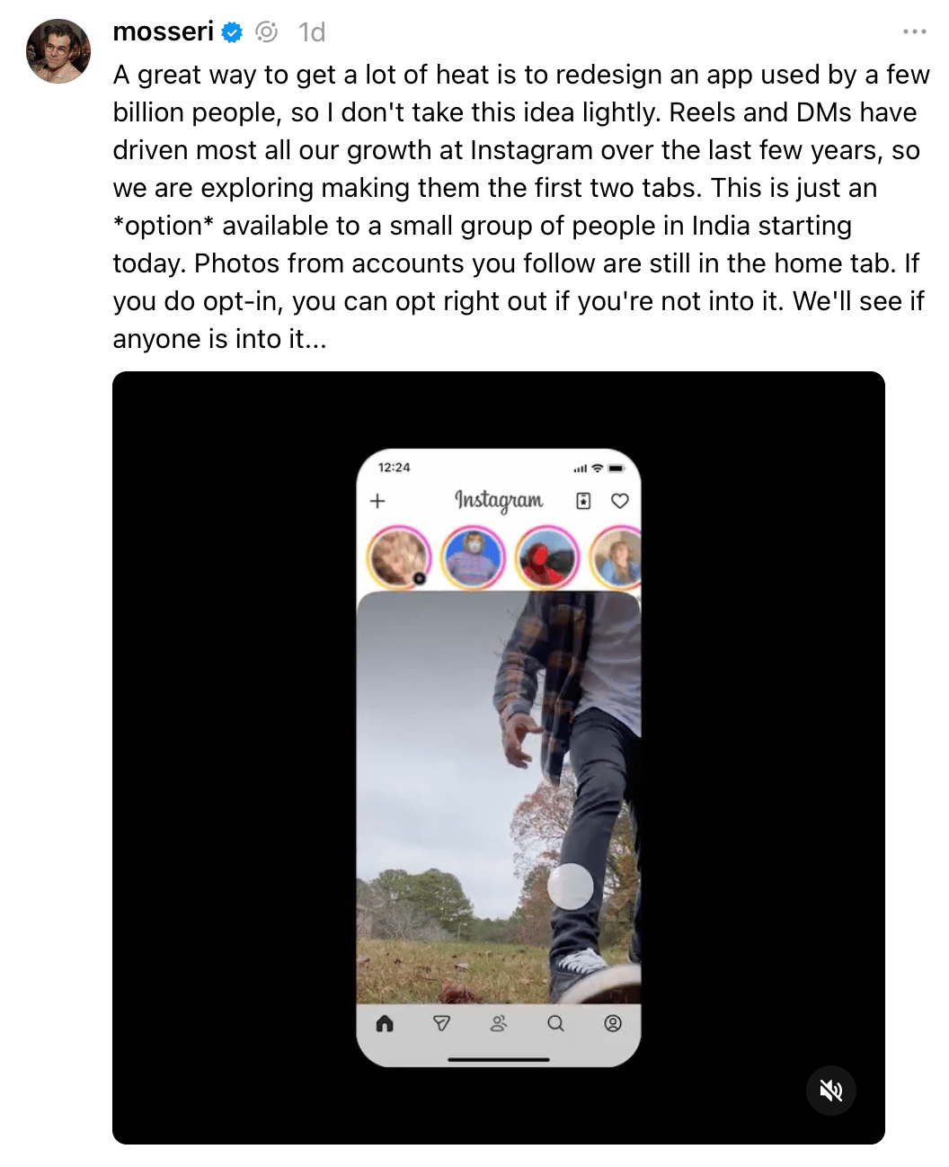Tap the Home tab icon in mockup
The height and width of the screenshot is (1167, 949).
[x=385, y=1023]
